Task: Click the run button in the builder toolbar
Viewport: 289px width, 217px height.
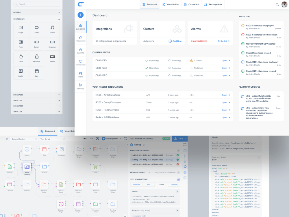Action: click(x=103, y=139)
